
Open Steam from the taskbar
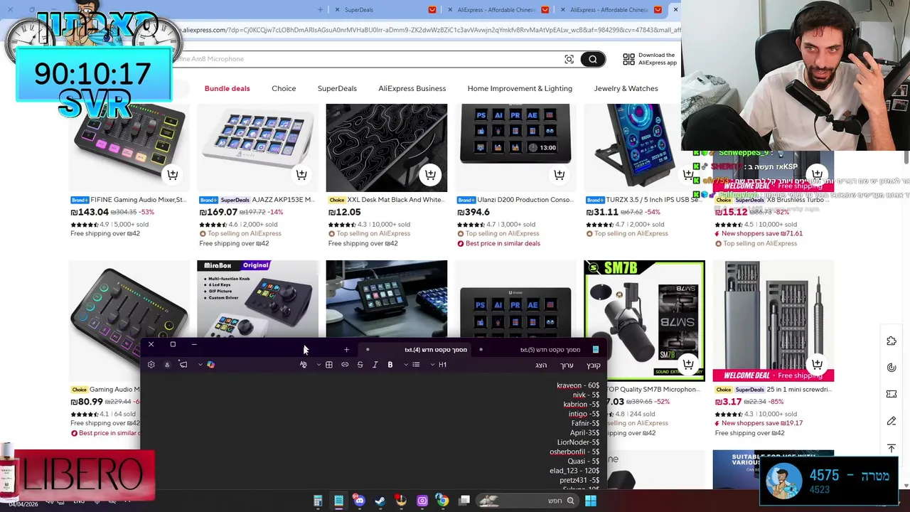[380, 501]
